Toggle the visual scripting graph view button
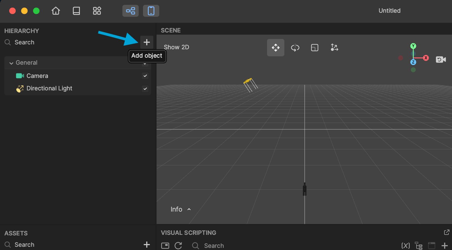 [131, 11]
